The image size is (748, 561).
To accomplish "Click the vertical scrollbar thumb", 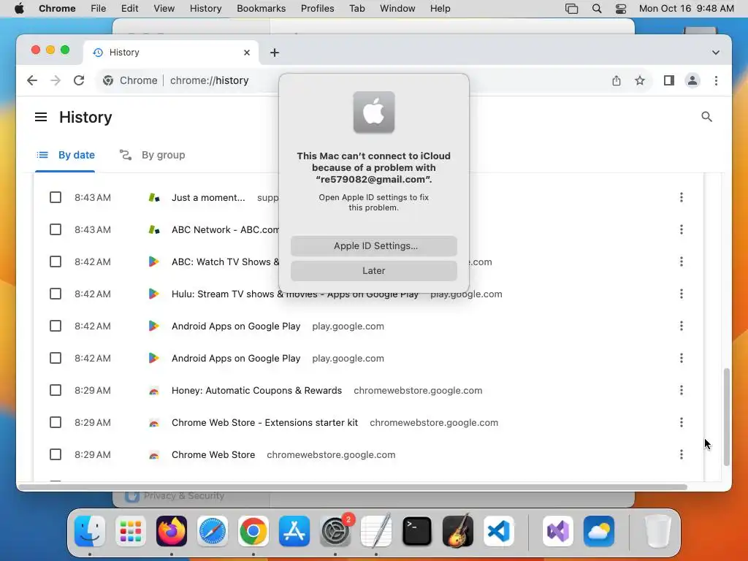I will pos(726,416).
